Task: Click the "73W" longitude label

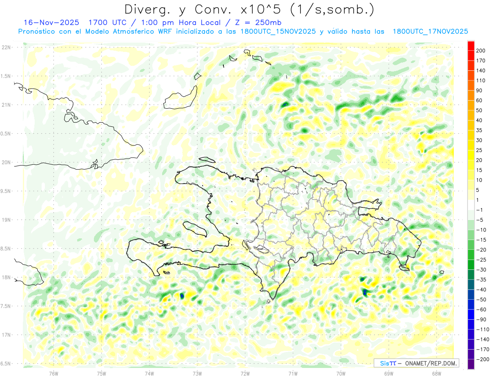Action: pyautogui.click(x=197, y=374)
